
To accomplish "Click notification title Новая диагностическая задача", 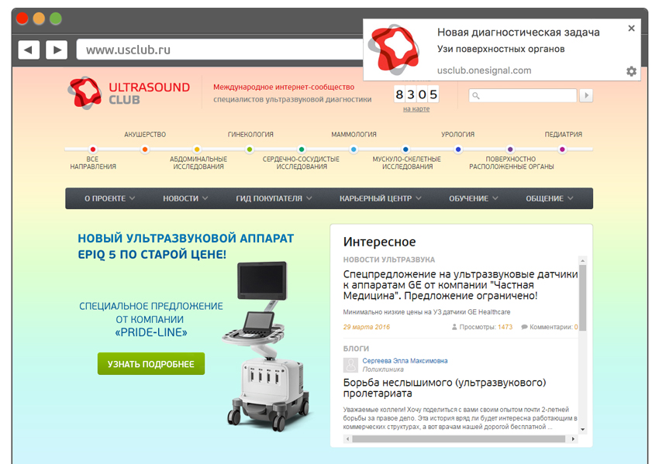I will (x=518, y=33).
